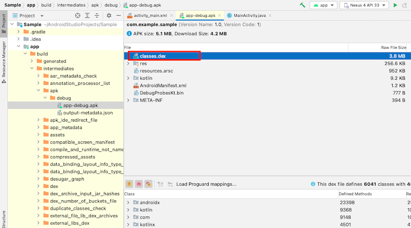The image size is (411, 228).
Task: Expand the .idea folder
Action: point(18,39)
